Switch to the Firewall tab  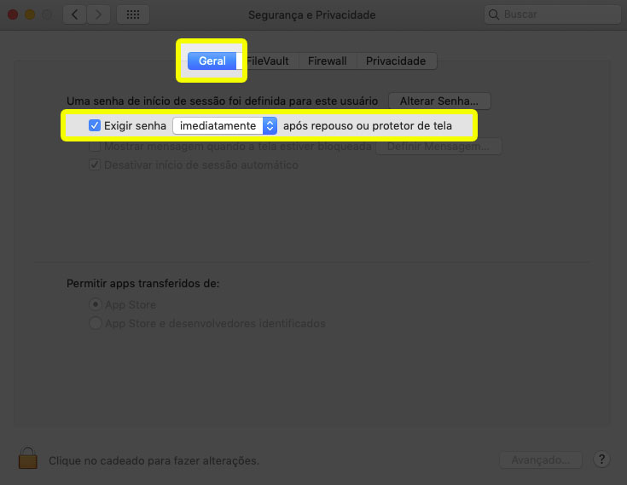click(327, 61)
